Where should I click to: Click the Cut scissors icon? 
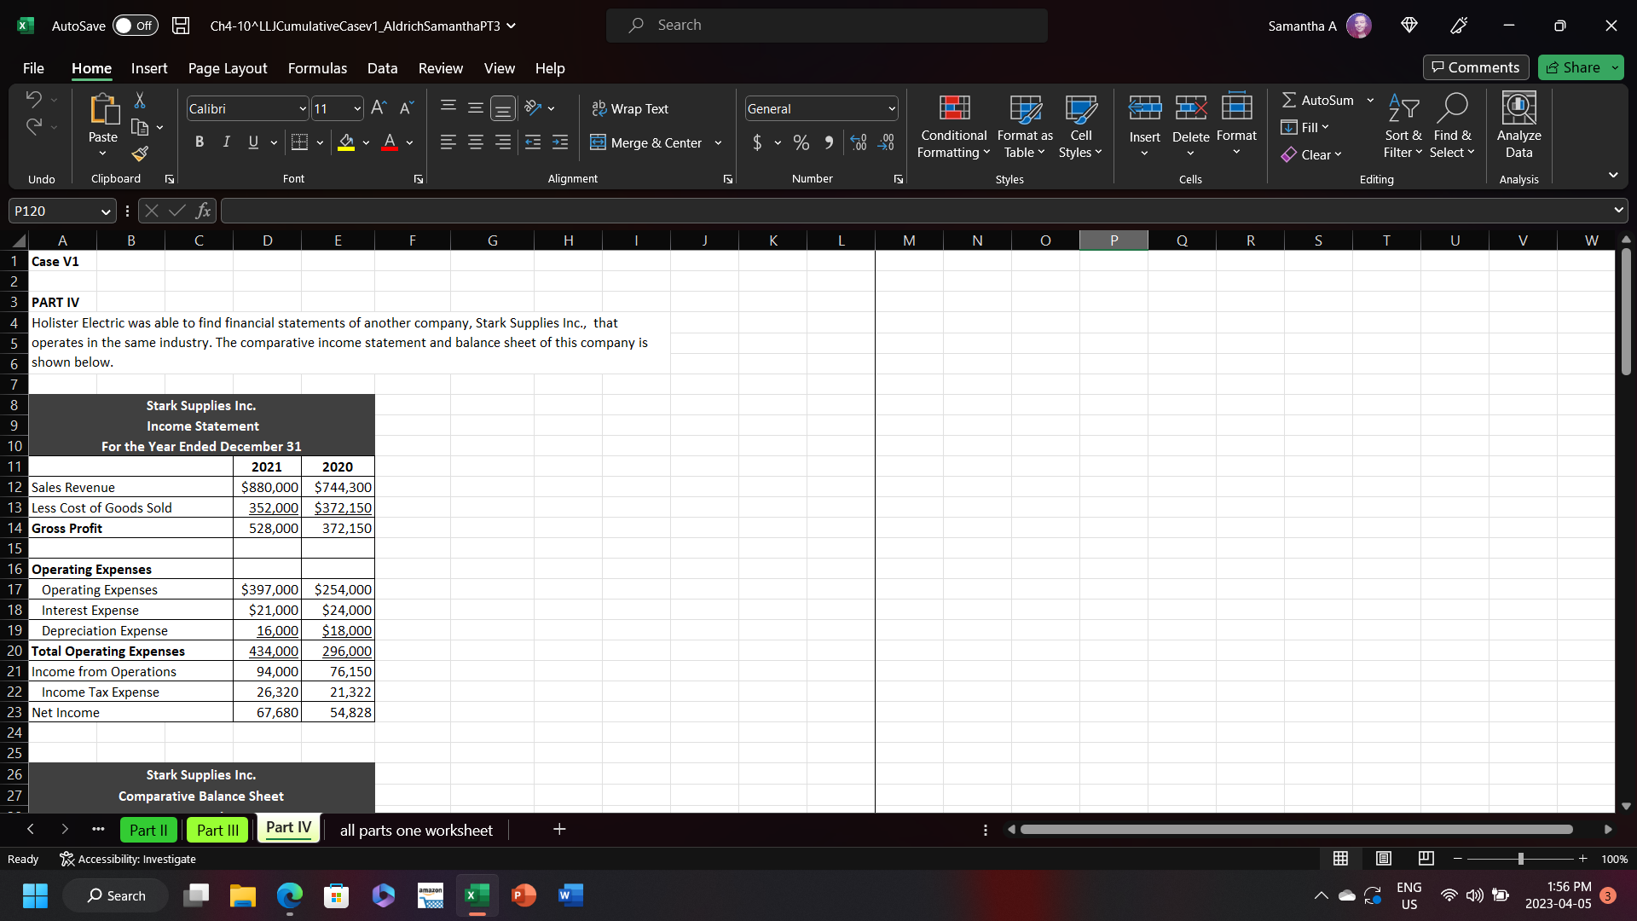coord(140,101)
